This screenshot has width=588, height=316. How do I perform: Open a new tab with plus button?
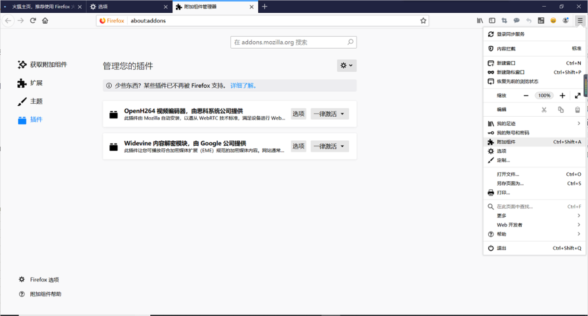(x=265, y=6)
